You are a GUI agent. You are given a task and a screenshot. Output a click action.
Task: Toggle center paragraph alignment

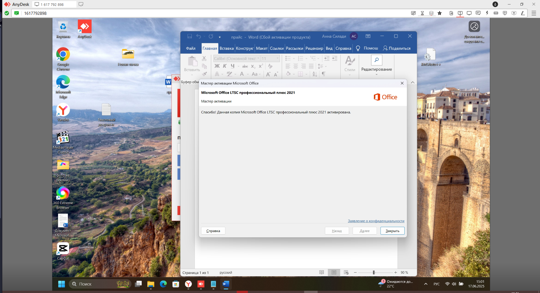click(x=296, y=66)
